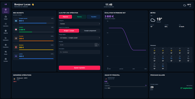Open the Semaine calendar icon
This screenshot has height=99, width=195.
click(x=6, y=59)
